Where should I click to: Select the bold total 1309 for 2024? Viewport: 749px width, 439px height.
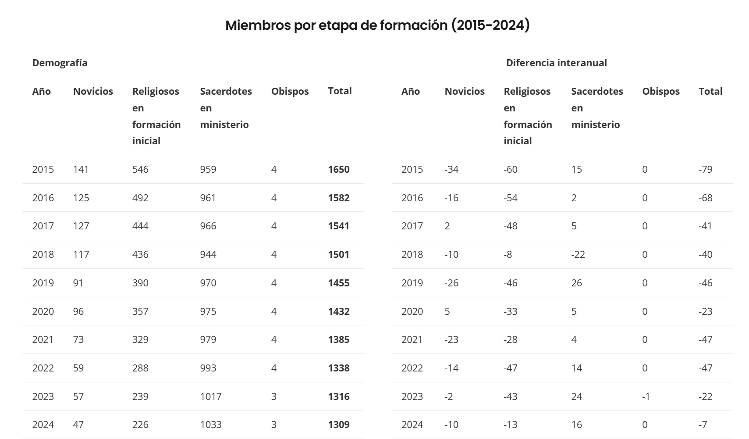click(x=339, y=425)
